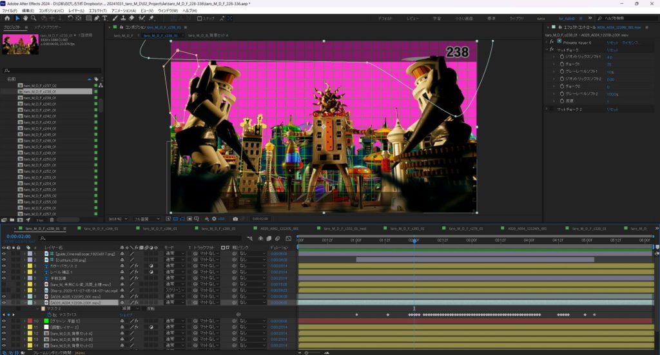This screenshot has height=355, width=660.
Task: Click リセット link for Primatte Keyer 6
Action: pyautogui.click(x=612, y=43)
